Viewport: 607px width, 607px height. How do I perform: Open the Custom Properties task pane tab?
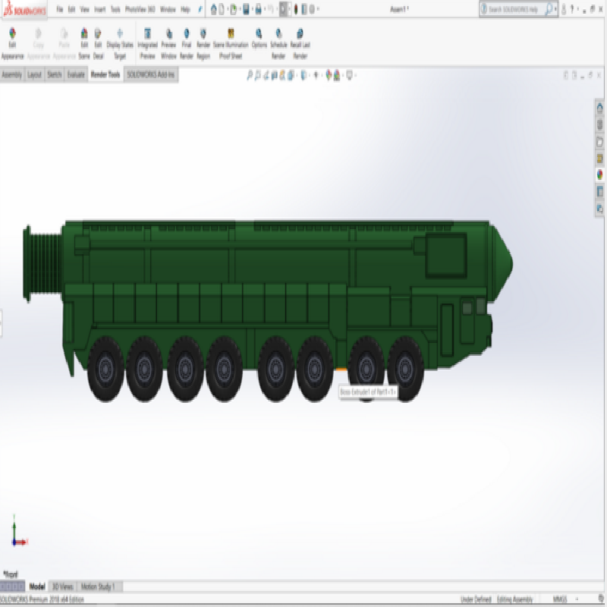[600, 191]
